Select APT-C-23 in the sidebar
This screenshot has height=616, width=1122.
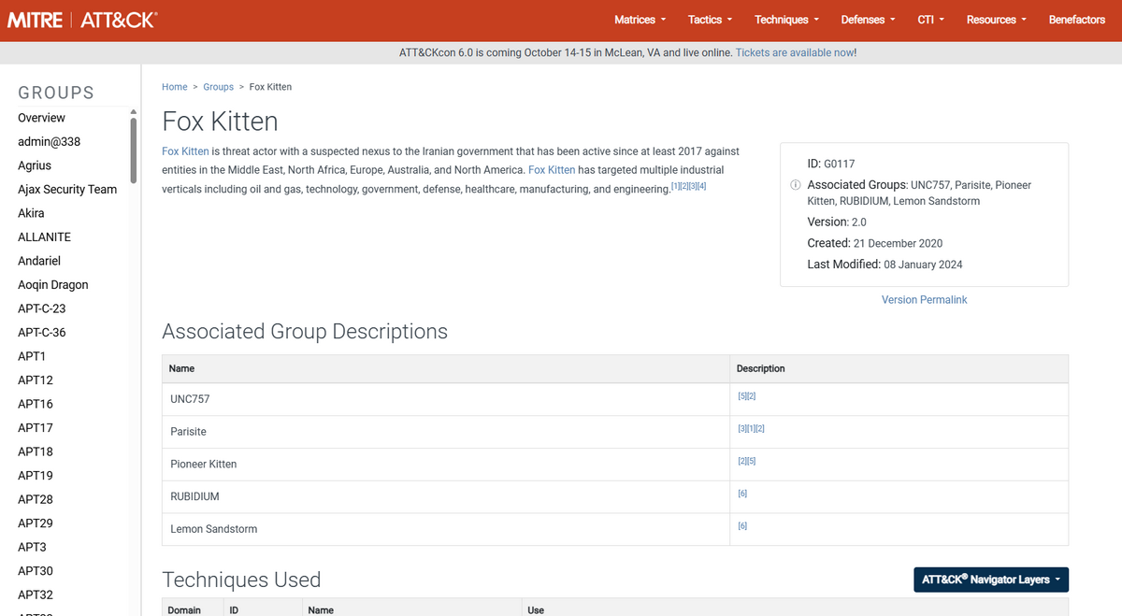coord(42,308)
